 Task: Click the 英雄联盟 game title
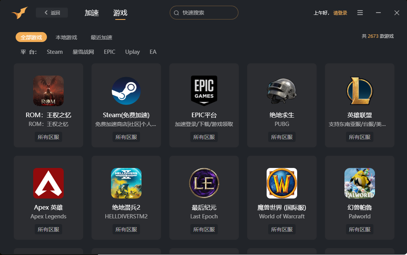(359, 115)
